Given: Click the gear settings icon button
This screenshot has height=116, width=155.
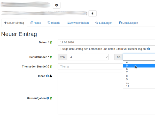Looking at the screenshot, I should pyautogui.click(x=57, y=5).
